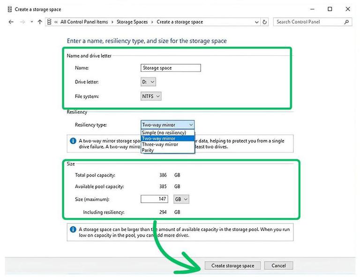Collapse the Resiliency type combo box

click(x=167, y=125)
